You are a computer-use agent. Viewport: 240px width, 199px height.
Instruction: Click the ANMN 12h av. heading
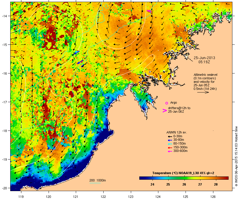point(176,132)
